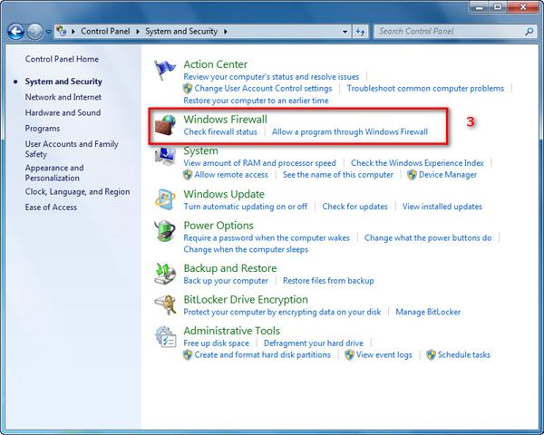
Task: Open the recent pages dropdown arrow
Action: click(x=48, y=32)
